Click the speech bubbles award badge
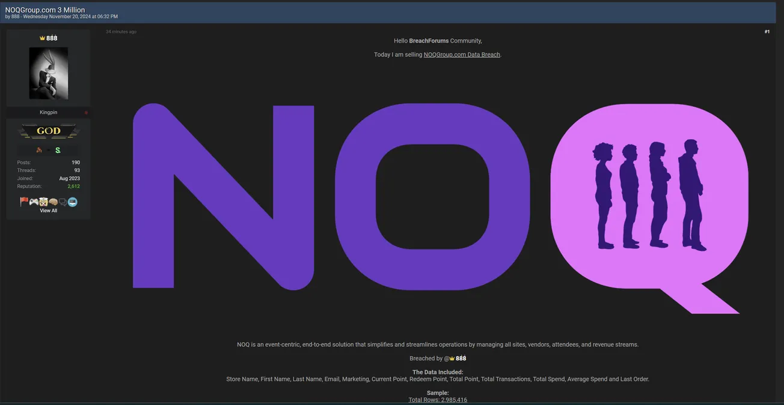The width and height of the screenshot is (784, 405). point(63,202)
